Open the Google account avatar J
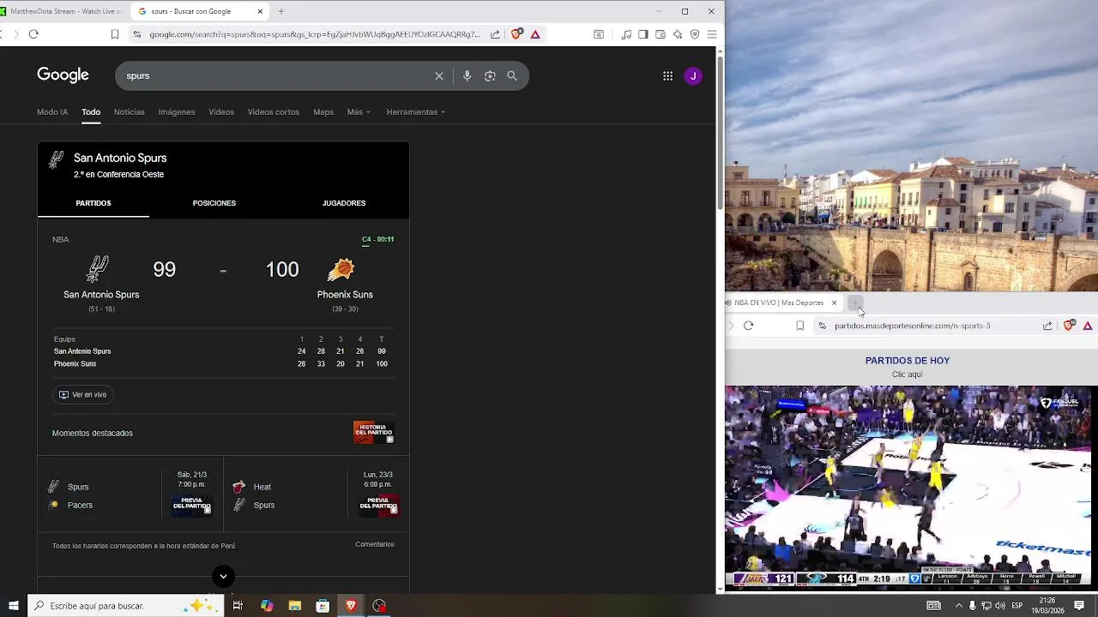This screenshot has width=1098, height=617. coord(693,76)
